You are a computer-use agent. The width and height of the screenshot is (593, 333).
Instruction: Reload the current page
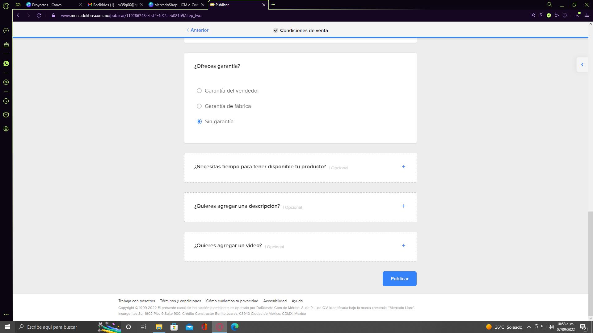pyautogui.click(x=39, y=15)
